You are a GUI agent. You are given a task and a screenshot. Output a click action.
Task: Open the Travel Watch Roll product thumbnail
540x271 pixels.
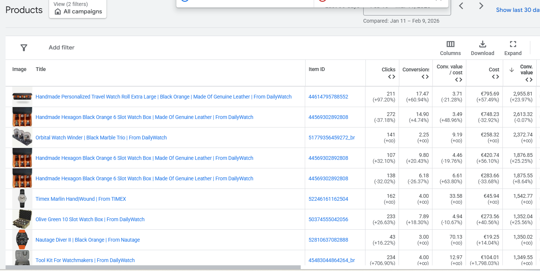(x=22, y=97)
